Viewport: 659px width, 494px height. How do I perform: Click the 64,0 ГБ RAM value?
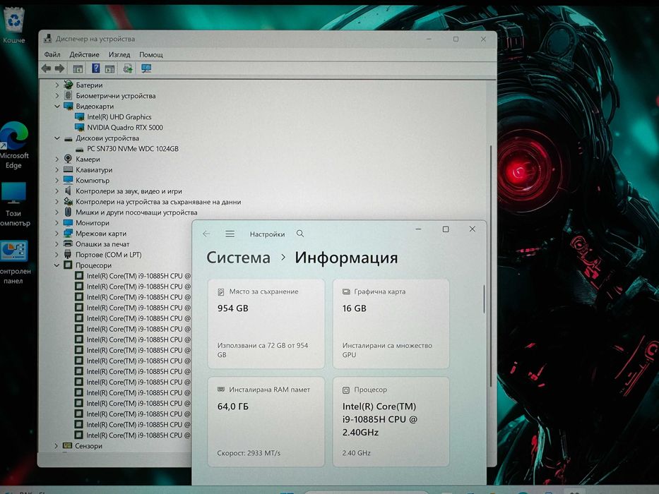tap(233, 406)
